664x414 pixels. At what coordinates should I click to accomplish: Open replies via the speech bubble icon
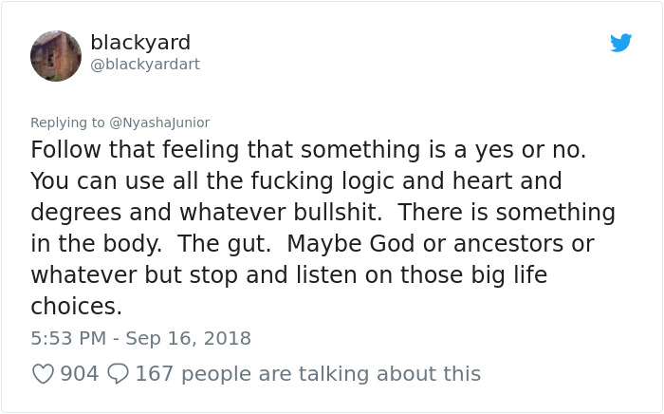(118, 374)
